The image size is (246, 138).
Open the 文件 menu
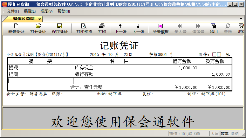click(x=12, y=11)
